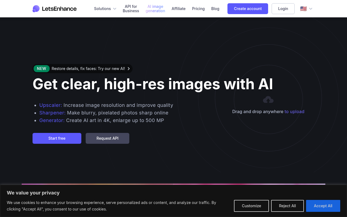Click the NEW badge label

[41, 69]
